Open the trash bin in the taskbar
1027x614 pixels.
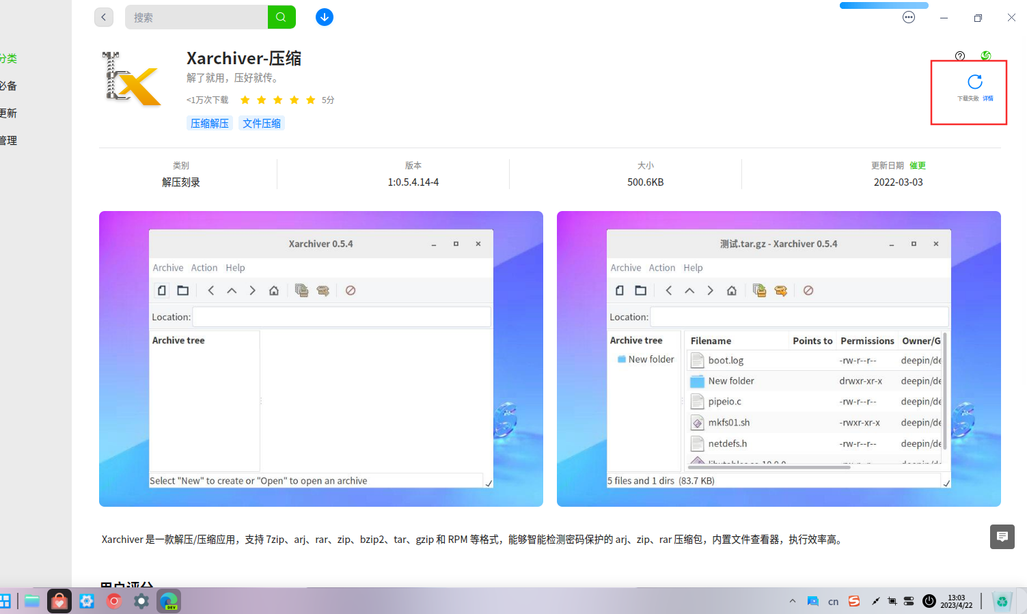click(x=1002, y=601)
